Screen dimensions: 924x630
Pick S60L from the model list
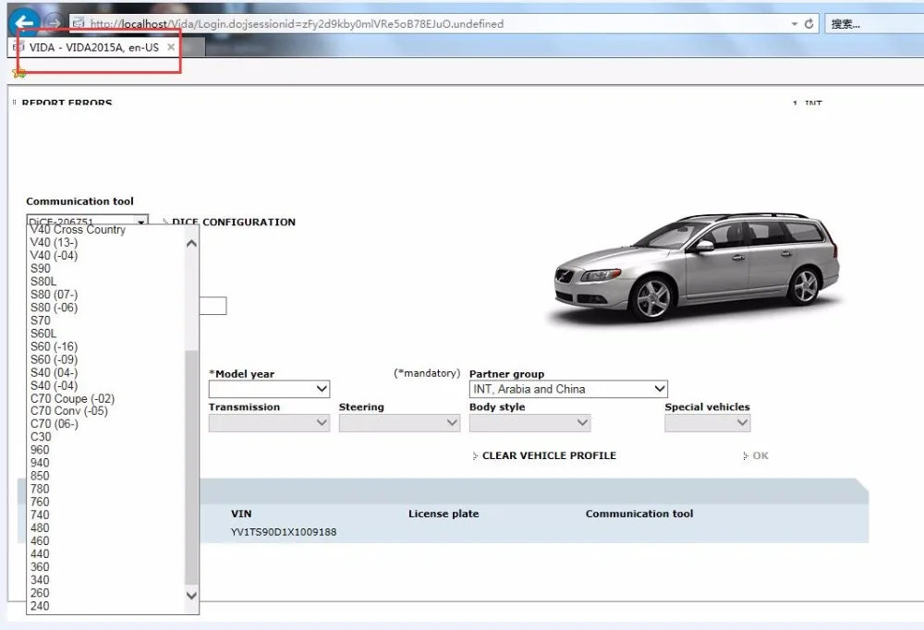tap(43, 333)
